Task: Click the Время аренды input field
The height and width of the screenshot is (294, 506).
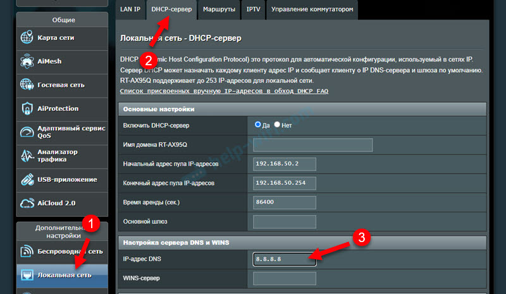Action: (285, 202)
